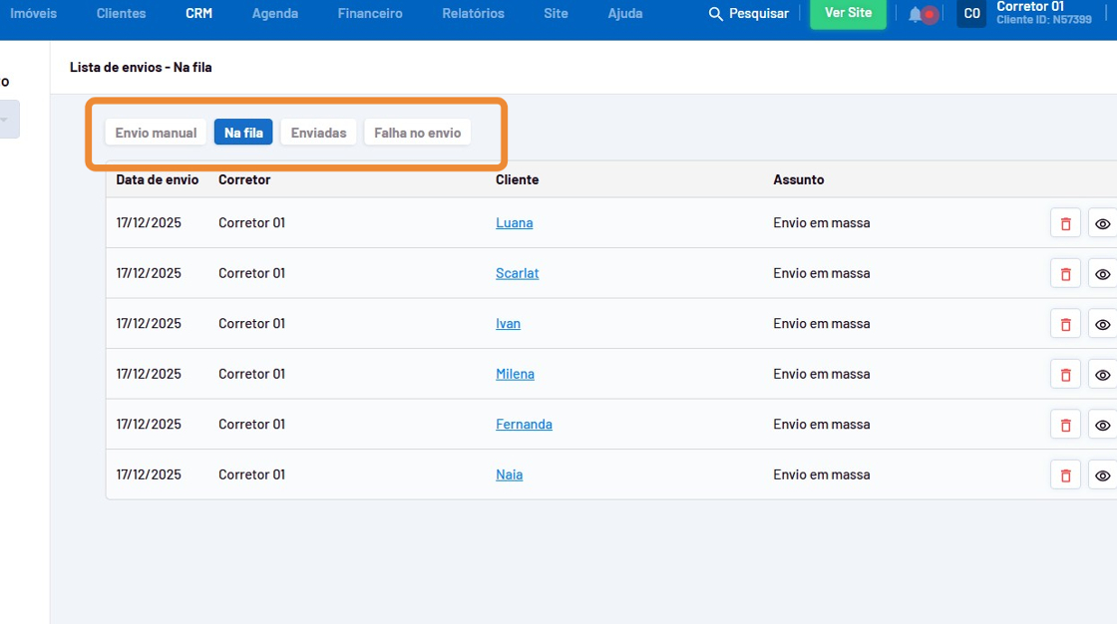Expand the left sidebar dropdown
Viewport: 1117px width, 624px height.
click(x=6, y=120)
